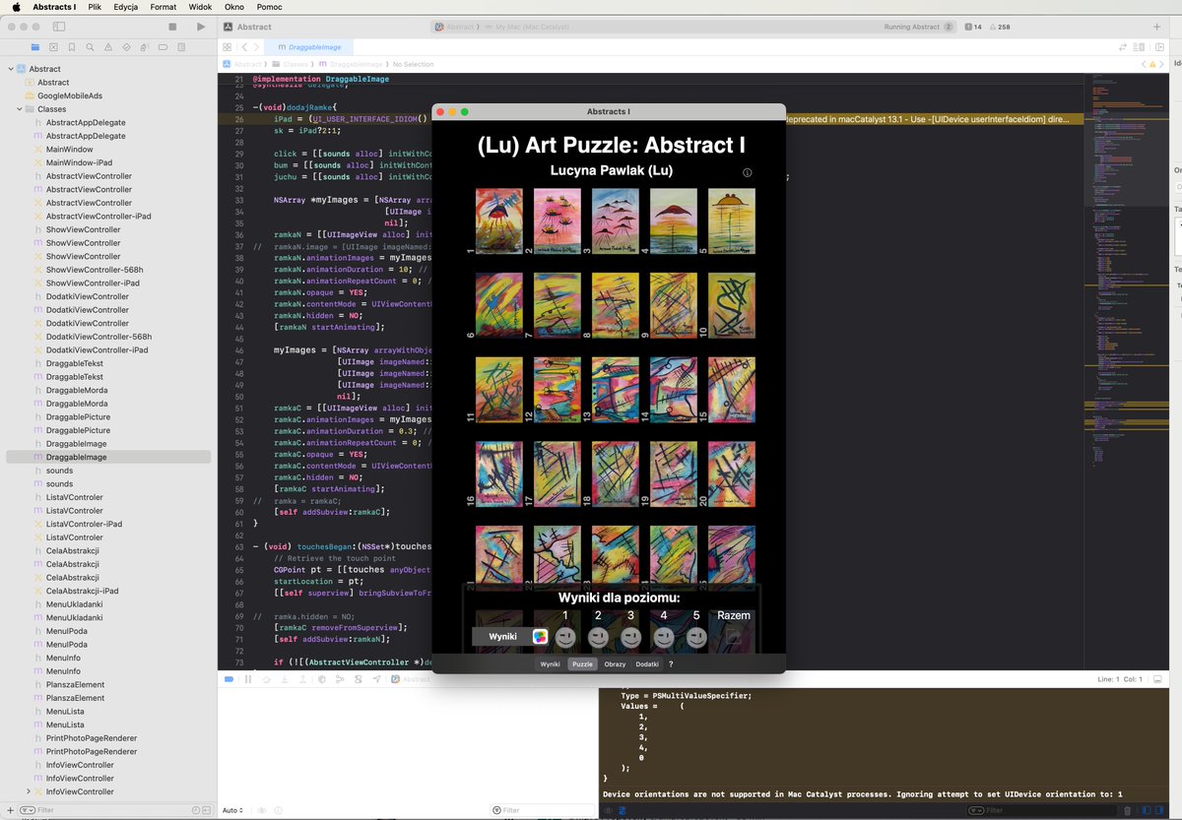Collapse the Classes group disclosure triangle

pyautogui.click(x=19, y=109)
